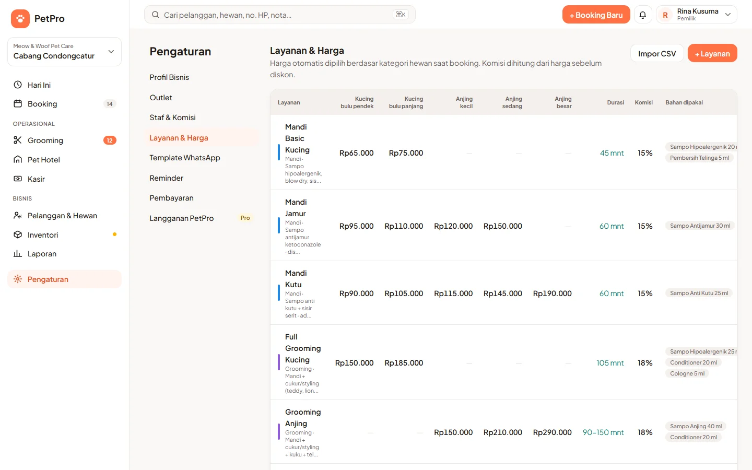Click the Grooming badge showing 12

point(110,140)
